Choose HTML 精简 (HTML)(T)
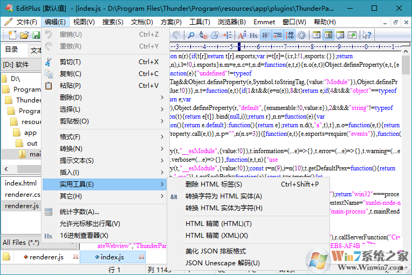The image size is (412, 275). click(x=248, y=224)
